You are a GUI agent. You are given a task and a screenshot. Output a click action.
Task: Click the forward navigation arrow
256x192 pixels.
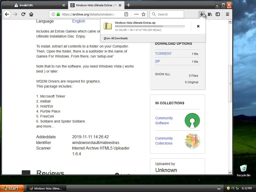tap(15, 14)
